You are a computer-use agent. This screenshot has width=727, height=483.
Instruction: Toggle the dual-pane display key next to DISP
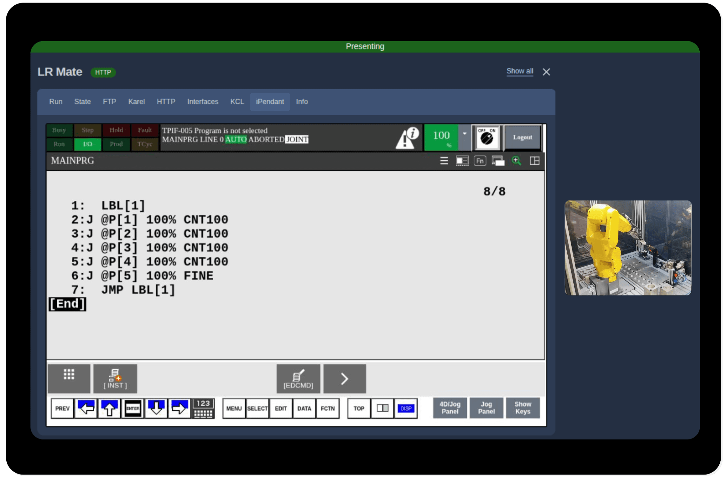pyautogui.click(x=382, y=408)
